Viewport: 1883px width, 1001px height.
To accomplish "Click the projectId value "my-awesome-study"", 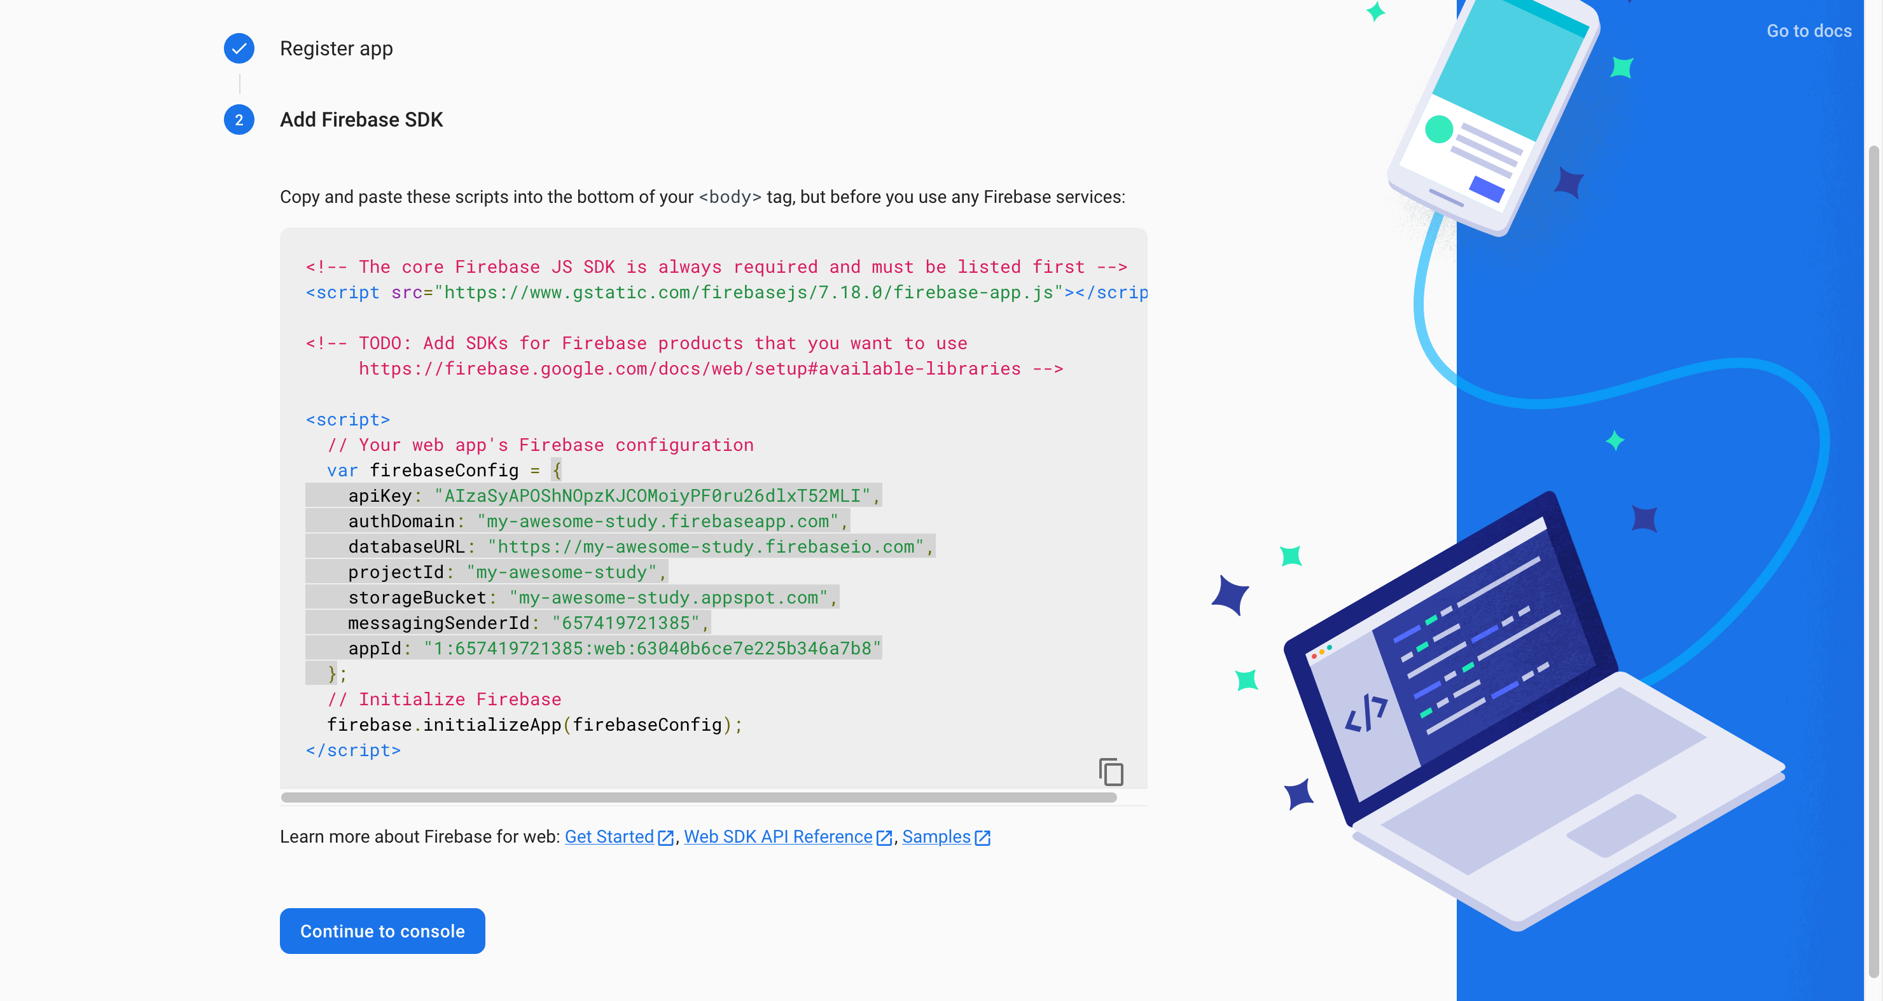I will 561,572.
